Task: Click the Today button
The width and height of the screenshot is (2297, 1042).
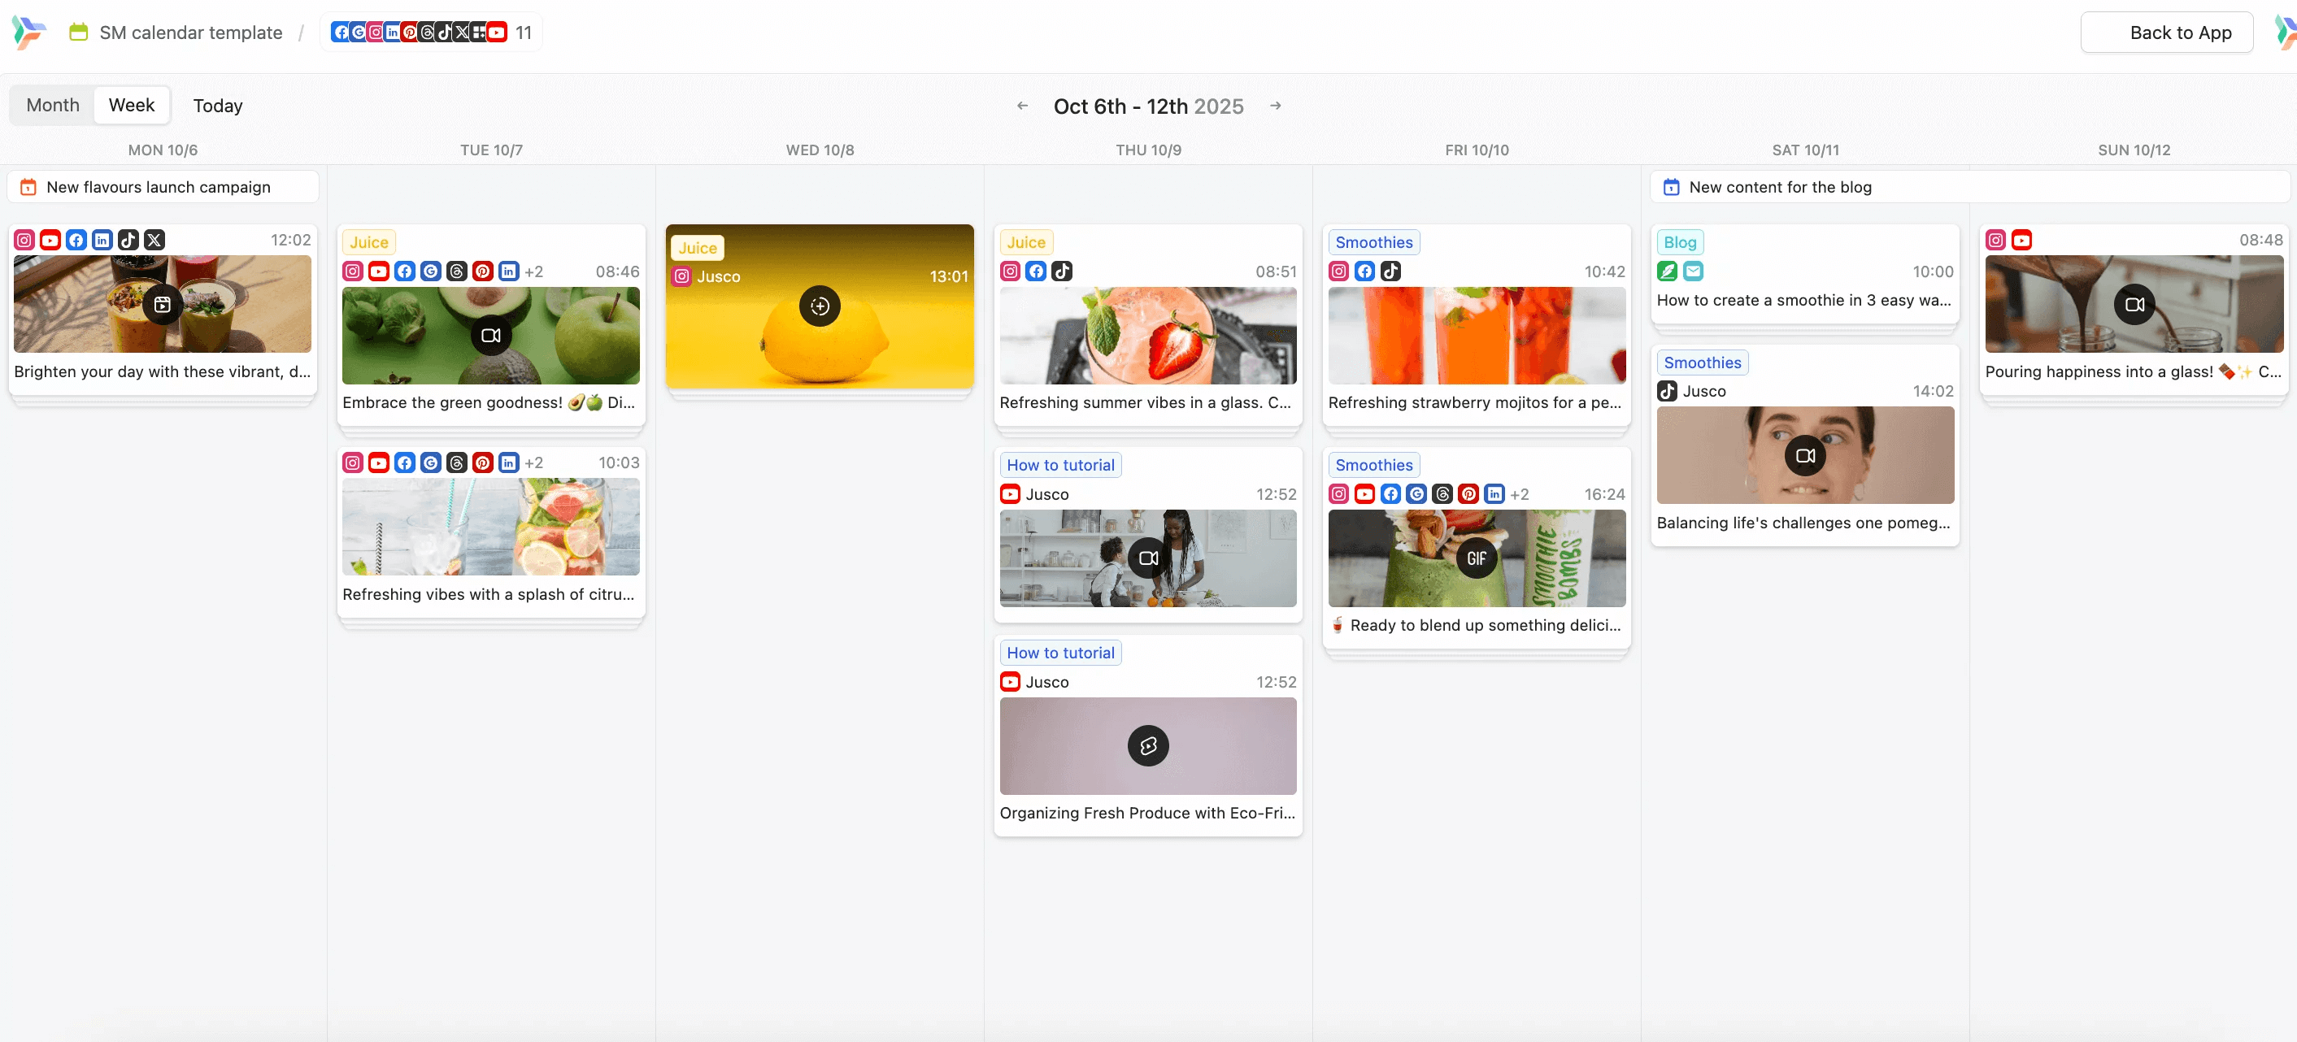Action: coord(218,105)
